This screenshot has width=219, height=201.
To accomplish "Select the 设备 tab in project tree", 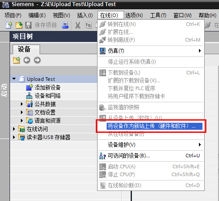I will (24, 49).
